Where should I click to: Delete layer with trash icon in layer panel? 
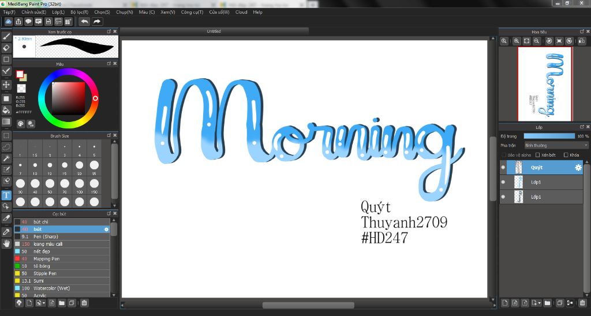point(582,303)
